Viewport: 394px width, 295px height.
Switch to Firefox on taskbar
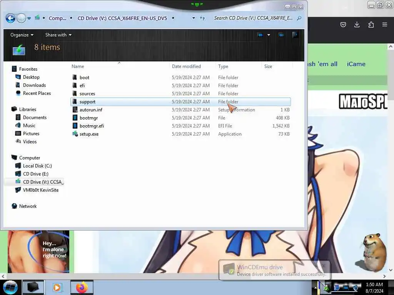[x=82, y=287]
